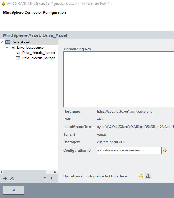Click the upload arrow icon below the tree
This screenshot has width=174, height=198.
(x=45, y=178)
